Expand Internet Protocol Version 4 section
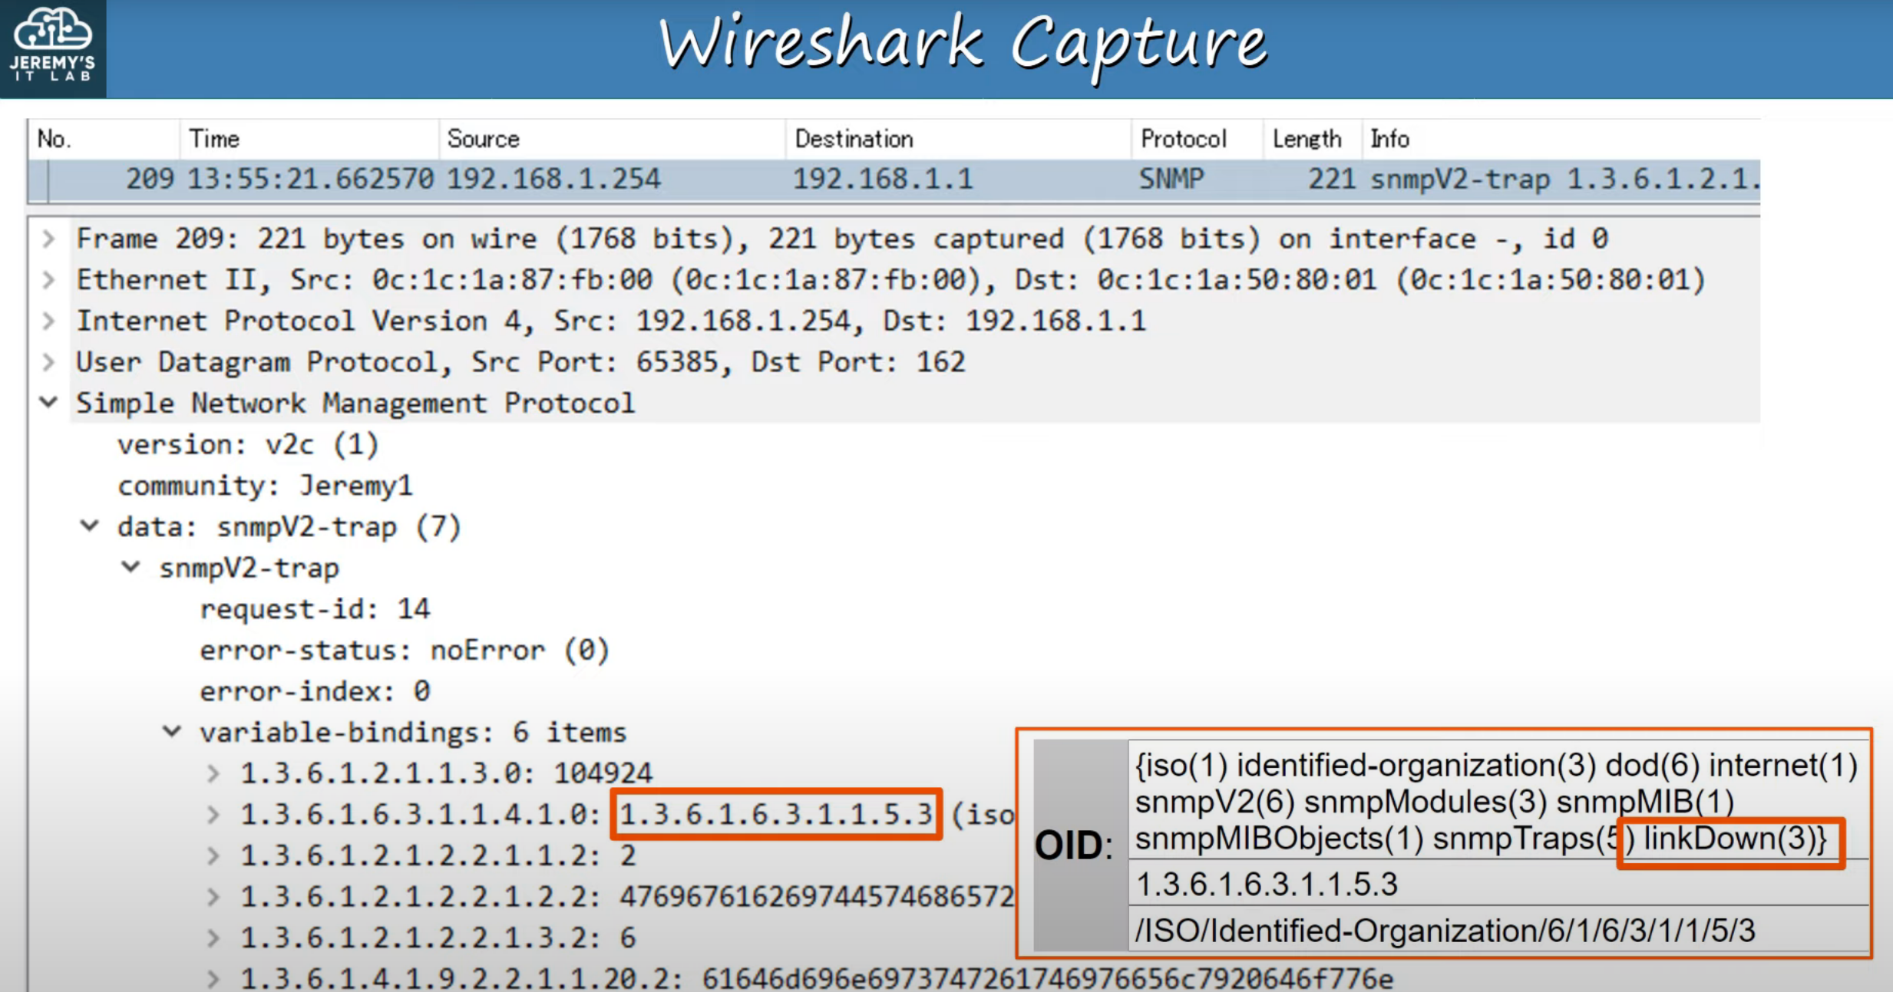Screen dimensions: 1893x992 click(48, 321)
